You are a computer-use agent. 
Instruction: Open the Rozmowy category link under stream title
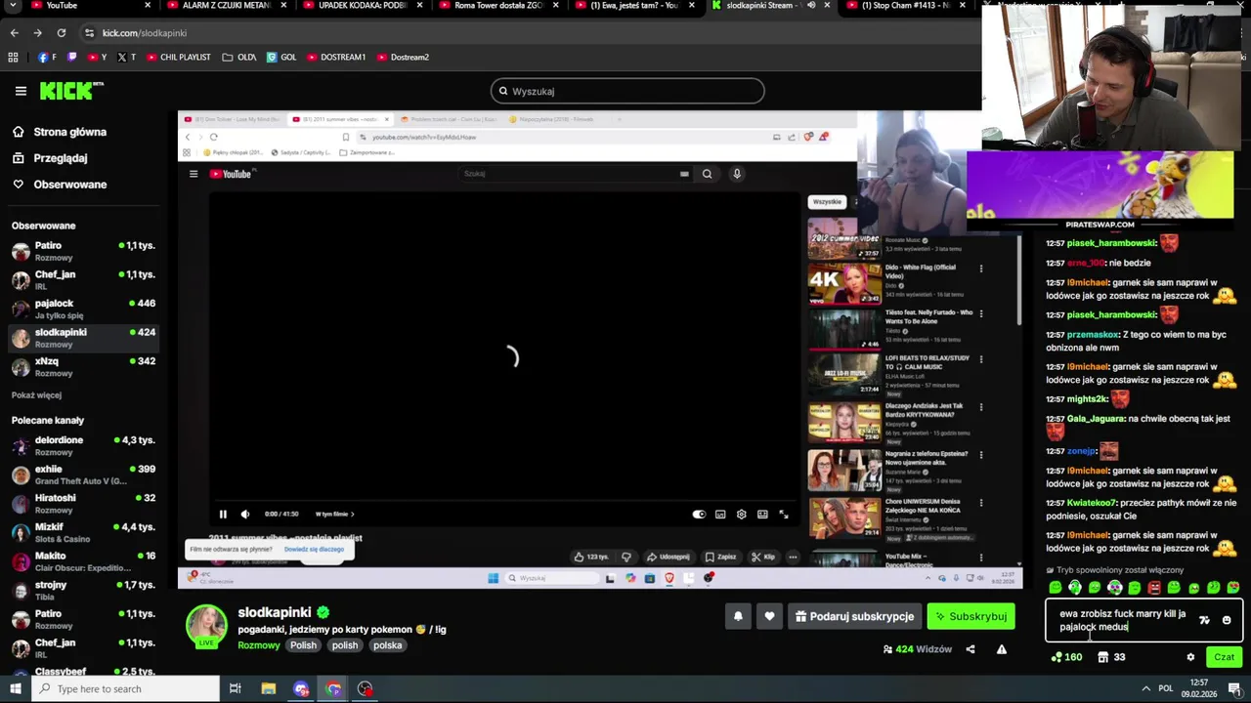click(259, 645)
